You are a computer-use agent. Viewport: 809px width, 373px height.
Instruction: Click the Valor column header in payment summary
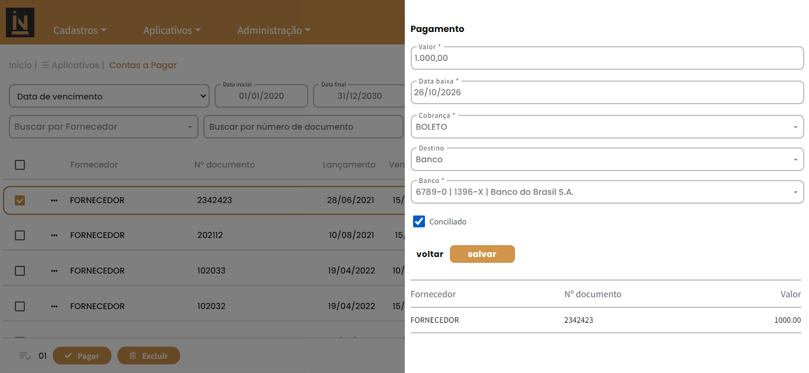coord(791,294)
